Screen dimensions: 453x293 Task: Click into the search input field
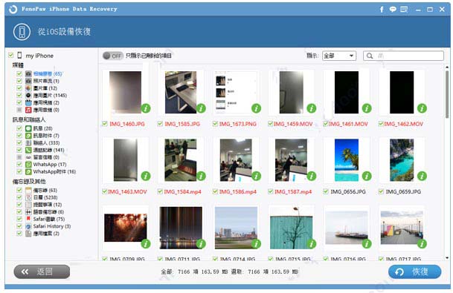[x=403, y=56]
